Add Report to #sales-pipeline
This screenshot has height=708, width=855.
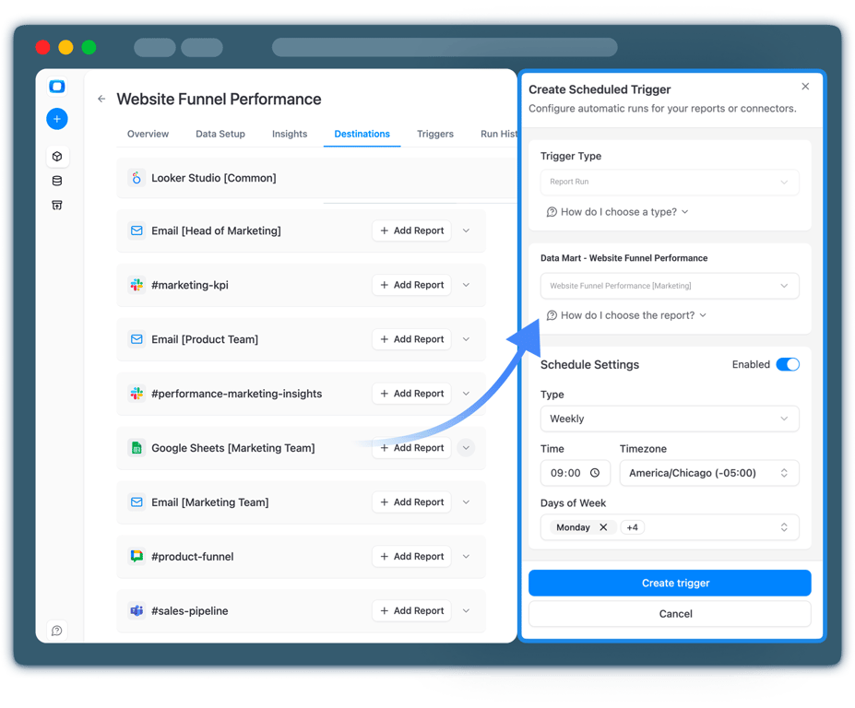[x=411, y=610]
